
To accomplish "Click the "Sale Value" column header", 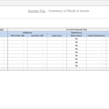I will [57, 36].
